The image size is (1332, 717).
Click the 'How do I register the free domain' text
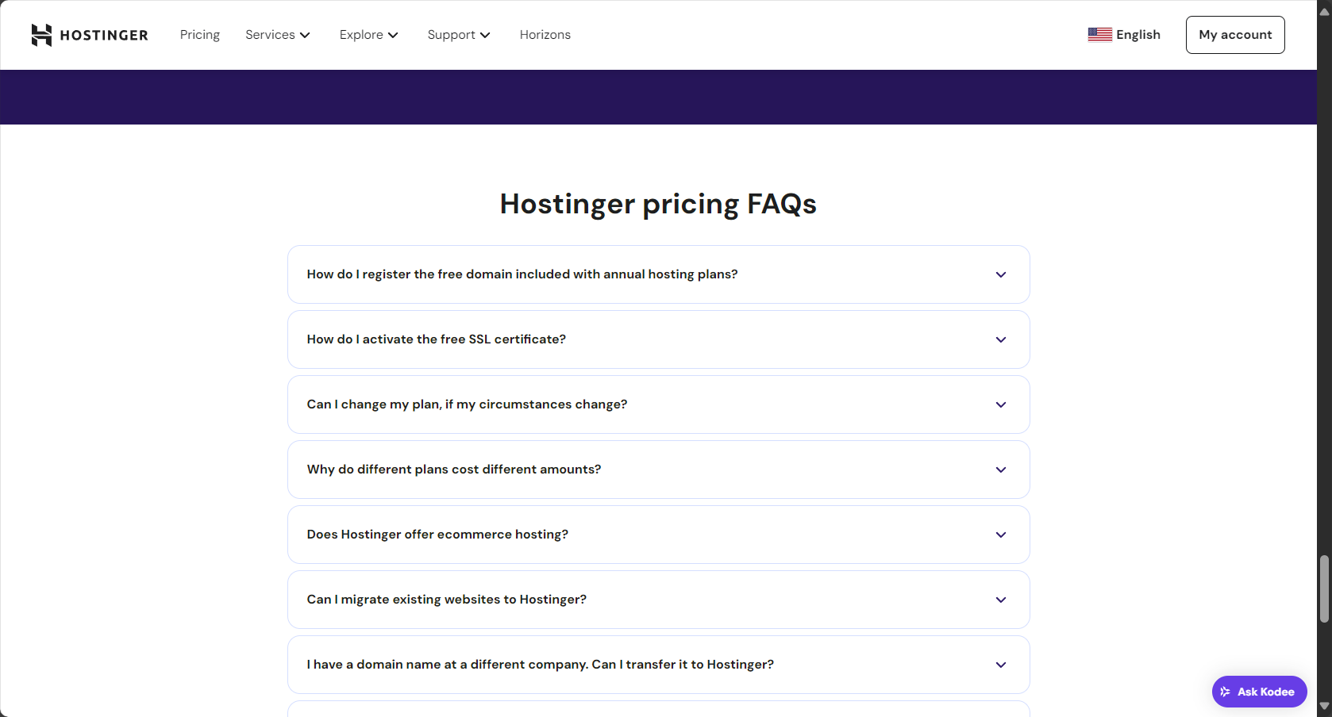(x=522, y=274)
